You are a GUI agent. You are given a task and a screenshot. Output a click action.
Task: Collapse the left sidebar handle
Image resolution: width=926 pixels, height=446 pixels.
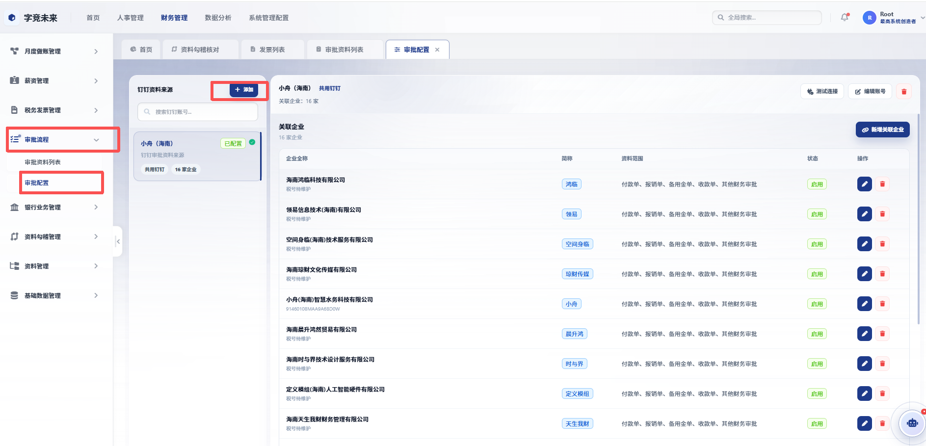coord(118,241)
